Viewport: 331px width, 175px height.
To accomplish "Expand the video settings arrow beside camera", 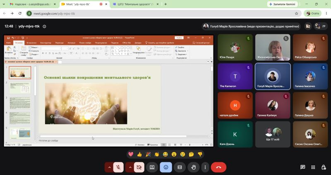I will 130,168.
